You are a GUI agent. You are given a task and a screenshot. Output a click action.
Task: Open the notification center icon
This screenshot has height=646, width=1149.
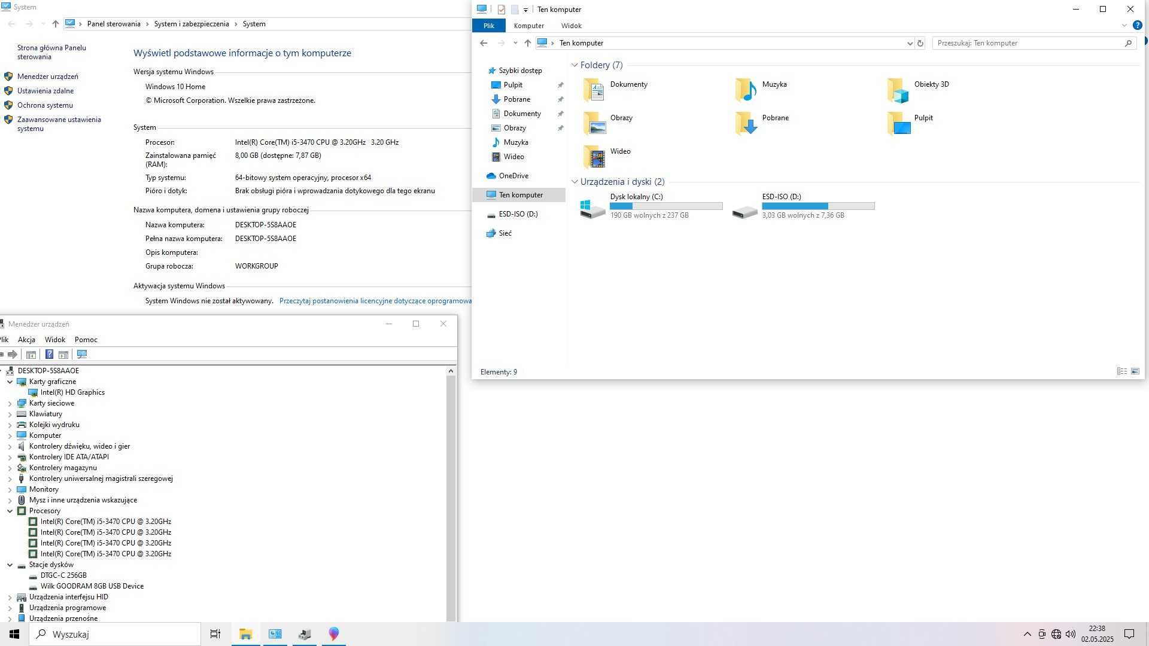click(1129, 634)
